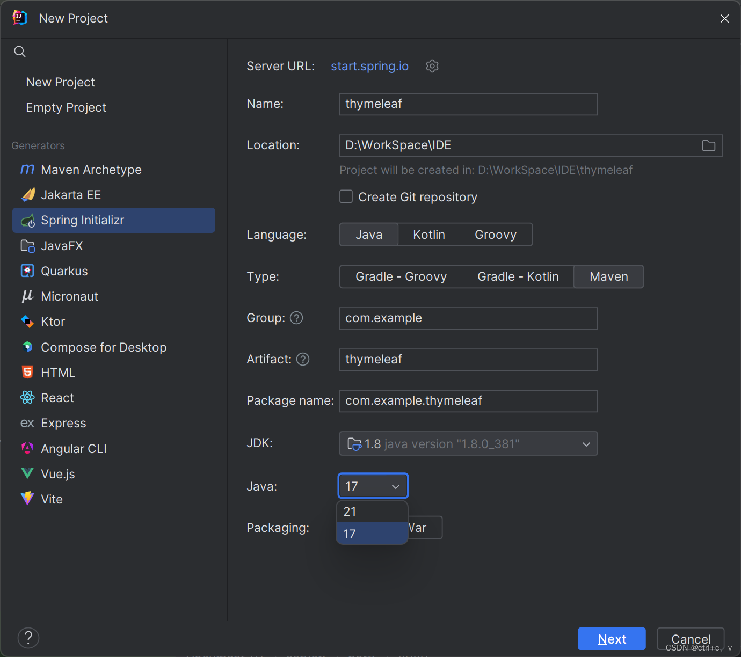Image resolution: width=741 pixels, height=657 pixels.
Task: Pick Java version 17 from list
Action: pos(372,534)
